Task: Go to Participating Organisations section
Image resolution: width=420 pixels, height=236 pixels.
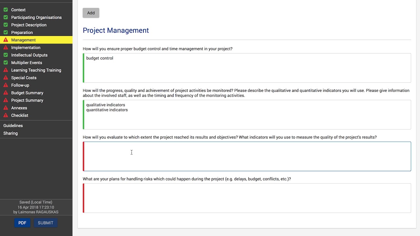Action: 36,17
